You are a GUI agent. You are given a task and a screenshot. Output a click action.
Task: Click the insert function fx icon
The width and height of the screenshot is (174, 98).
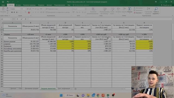(x=26, y=19)
